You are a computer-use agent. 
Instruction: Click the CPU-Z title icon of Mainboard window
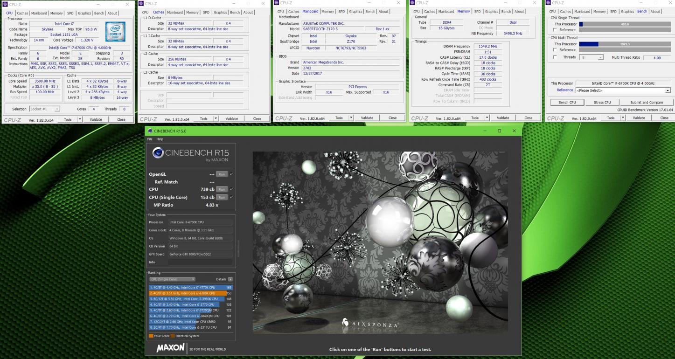[x=277, y=3]
